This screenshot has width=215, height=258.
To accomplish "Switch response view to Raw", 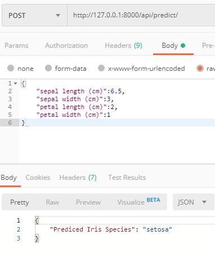I will click(x=52, y=202).
